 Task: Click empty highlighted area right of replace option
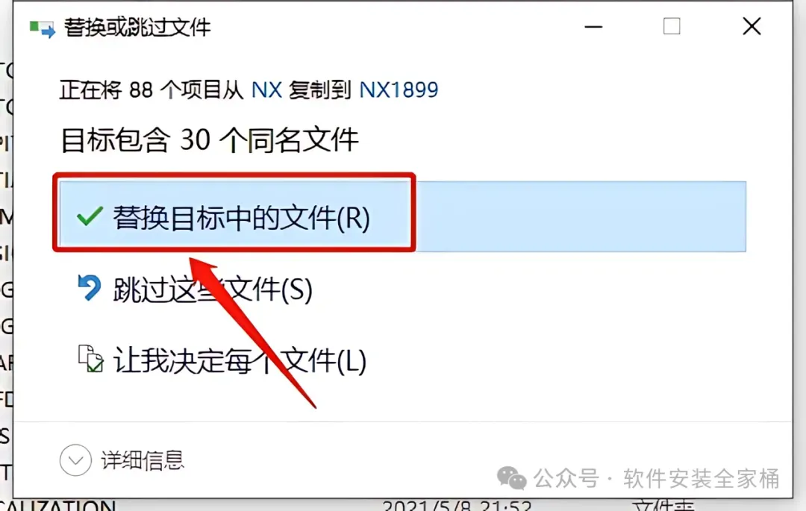point(581,216)
